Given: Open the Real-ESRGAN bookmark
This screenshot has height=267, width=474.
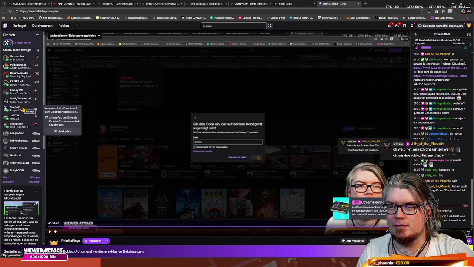Looking at the screenshot, I should 358,18.
